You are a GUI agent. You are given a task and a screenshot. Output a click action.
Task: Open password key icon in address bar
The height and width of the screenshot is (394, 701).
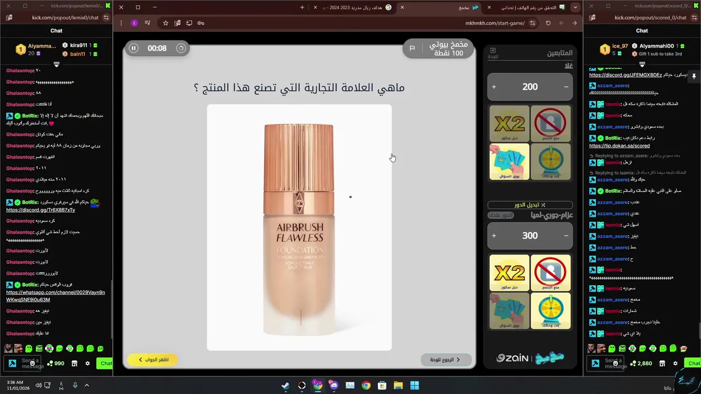coord(201,23)
